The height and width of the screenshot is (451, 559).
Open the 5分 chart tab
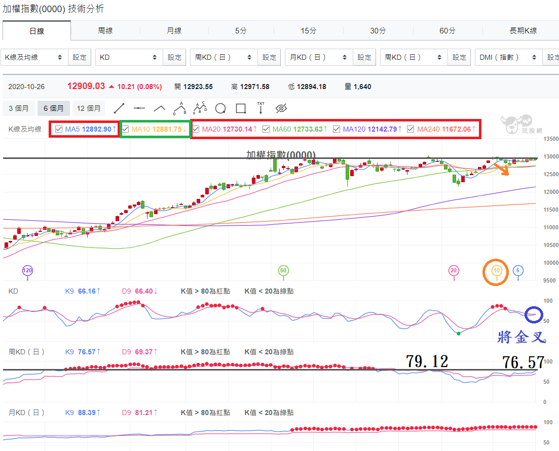click(241, 30)
